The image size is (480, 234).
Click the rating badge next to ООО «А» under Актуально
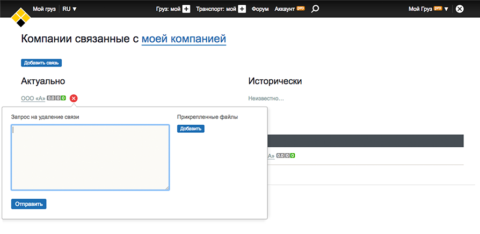pyautogui.click(x=56, y=98)
